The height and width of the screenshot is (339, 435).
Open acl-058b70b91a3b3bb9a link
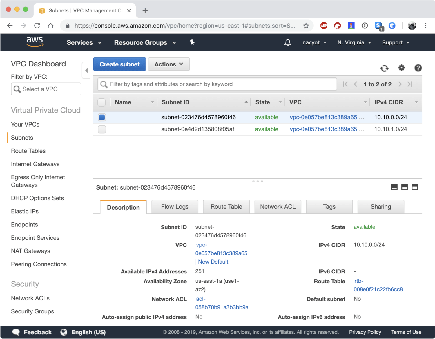(x=222, y=303)
